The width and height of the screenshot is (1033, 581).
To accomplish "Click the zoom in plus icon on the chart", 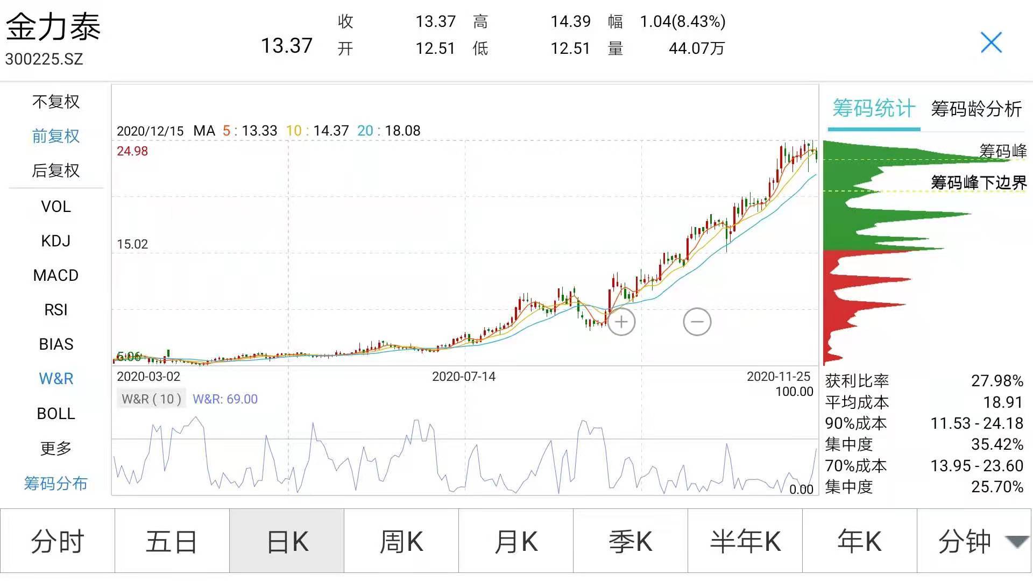I will click(621, 322).
